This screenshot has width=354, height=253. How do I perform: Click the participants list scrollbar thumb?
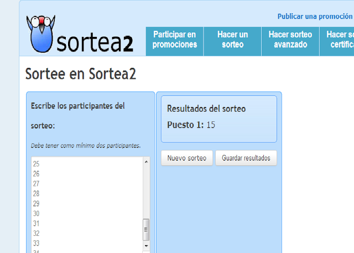click(x=146, y=230)
